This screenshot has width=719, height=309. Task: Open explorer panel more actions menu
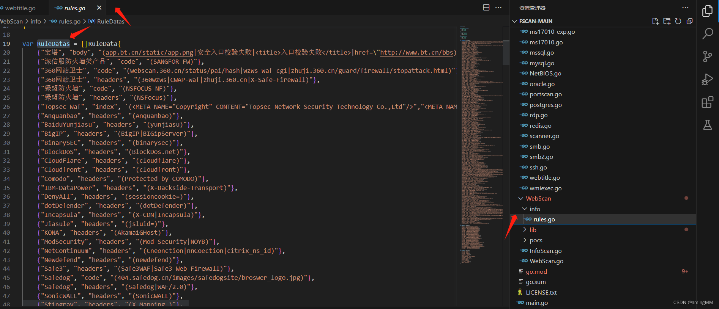685,8
